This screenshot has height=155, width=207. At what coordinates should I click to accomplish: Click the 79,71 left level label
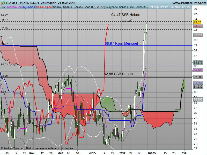4,92
